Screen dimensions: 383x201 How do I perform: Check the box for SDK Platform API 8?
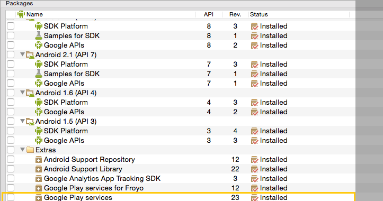click(x=11, y=26)
